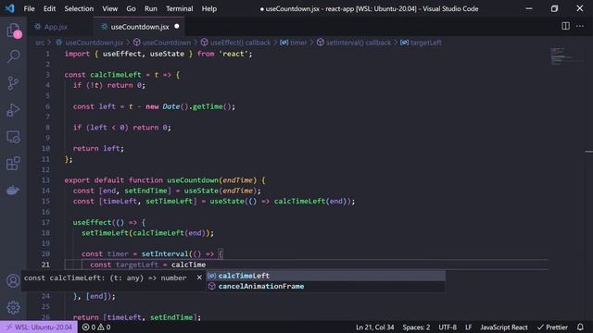The width and height of the screenshot is (593, 333).
Task: Change language mode JavaScript React
Action: (504, 327)
